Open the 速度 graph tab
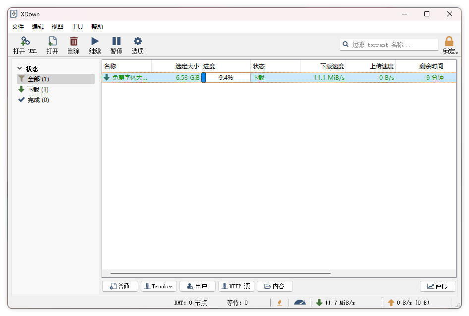The width and height of the screenshot is (469, 316). [438, 286]
